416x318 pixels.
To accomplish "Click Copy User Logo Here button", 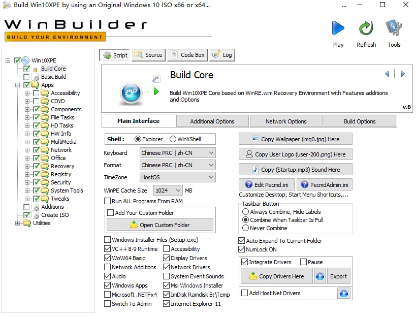I will click(296, 154).
